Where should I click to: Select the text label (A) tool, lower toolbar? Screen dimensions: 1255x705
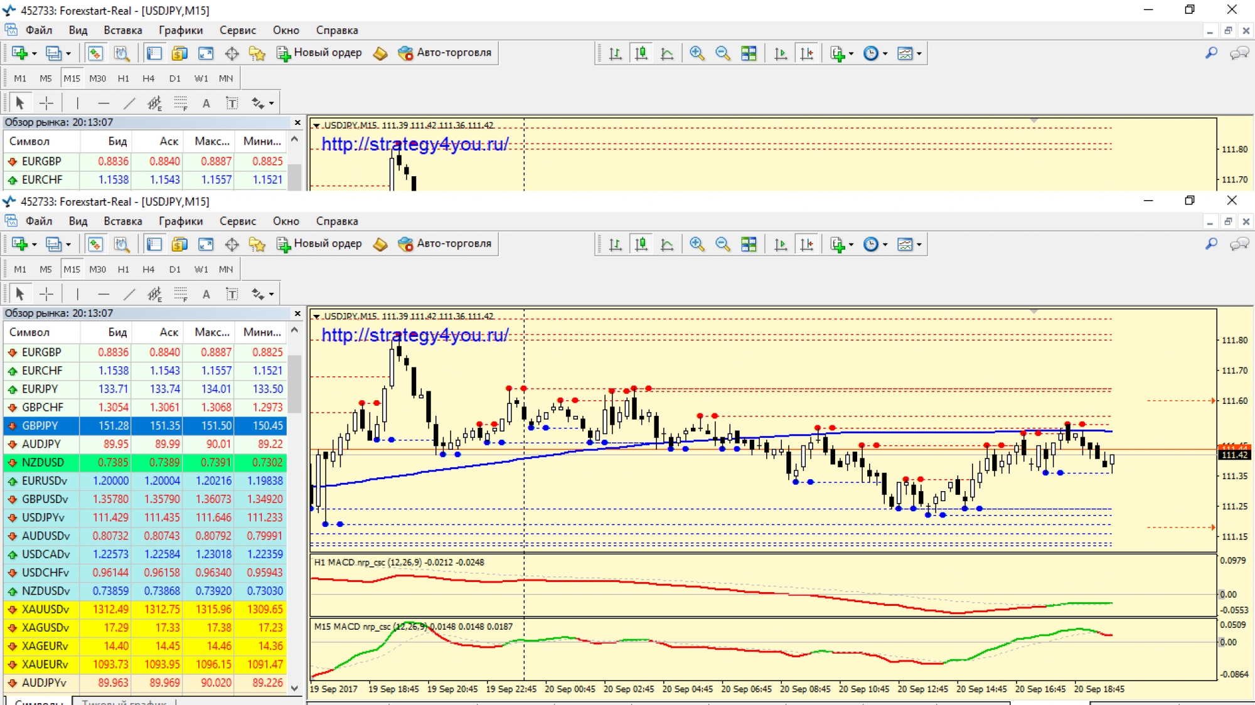click(206, 294)
